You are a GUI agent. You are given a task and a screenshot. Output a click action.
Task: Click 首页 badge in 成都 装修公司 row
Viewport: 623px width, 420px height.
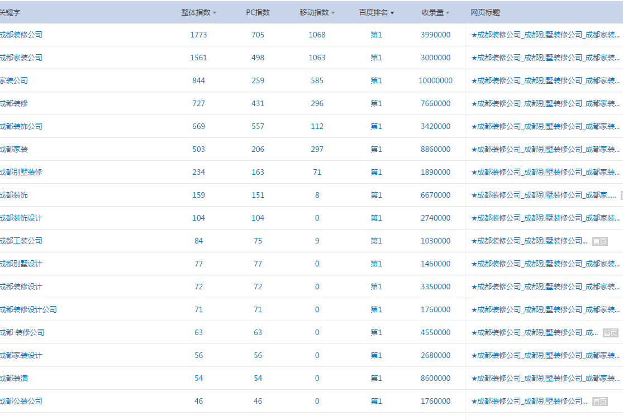610,333
